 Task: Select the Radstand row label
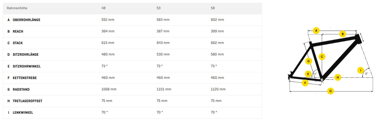click(x=21, y=90)
